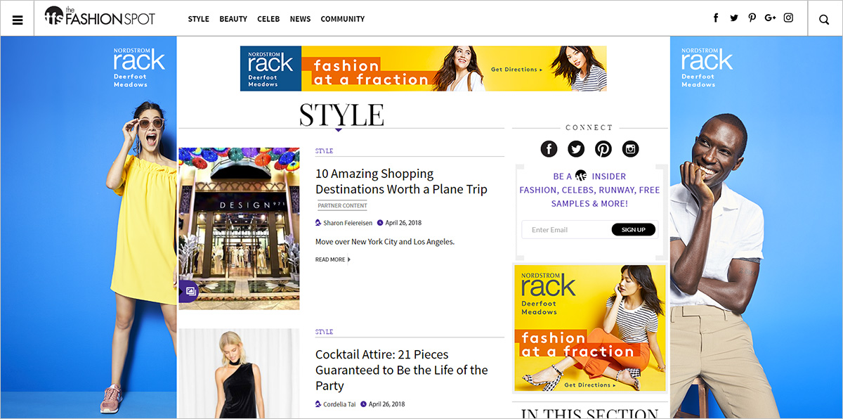
Task: Open the hamburger menu icon
Action: [x=18, y=19]
